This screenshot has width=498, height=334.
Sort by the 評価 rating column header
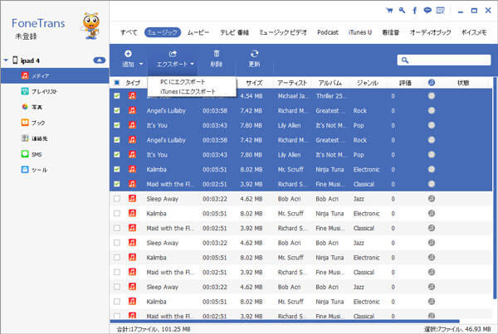pyautogui.click(x=405, y=83)
